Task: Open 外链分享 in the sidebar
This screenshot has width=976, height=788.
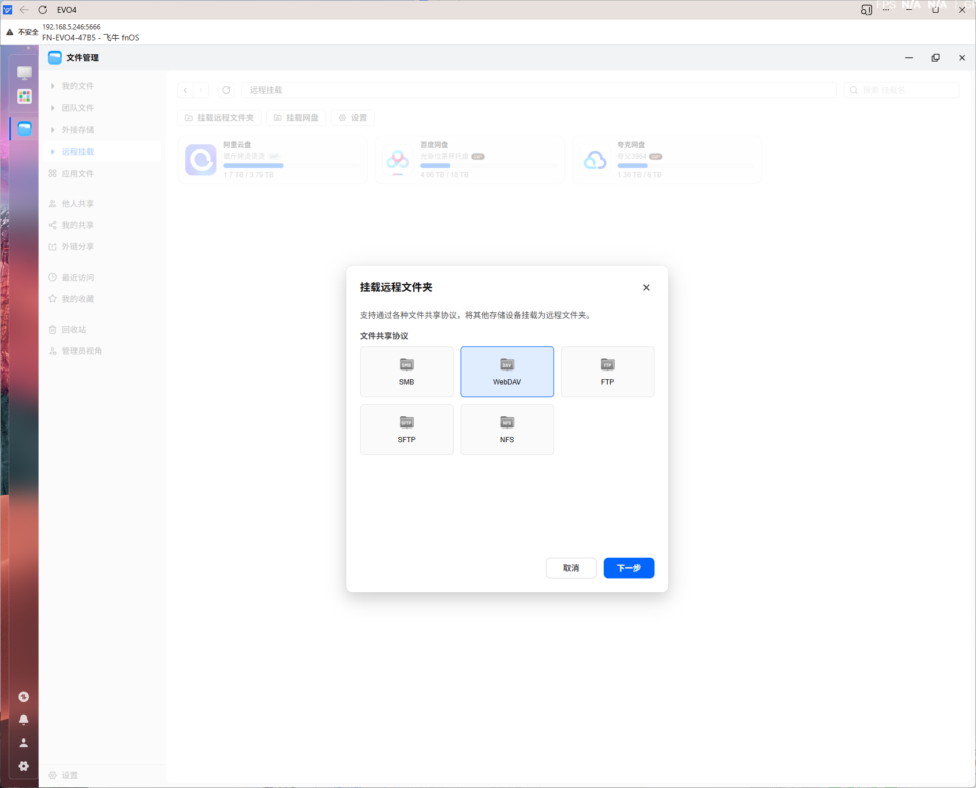Action: pos(102,247)
